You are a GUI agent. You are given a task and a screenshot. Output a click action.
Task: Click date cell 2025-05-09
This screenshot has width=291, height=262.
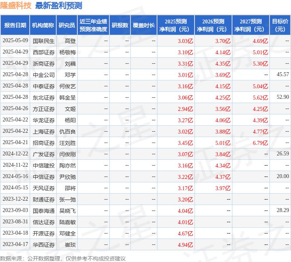(x=15, y=41)
